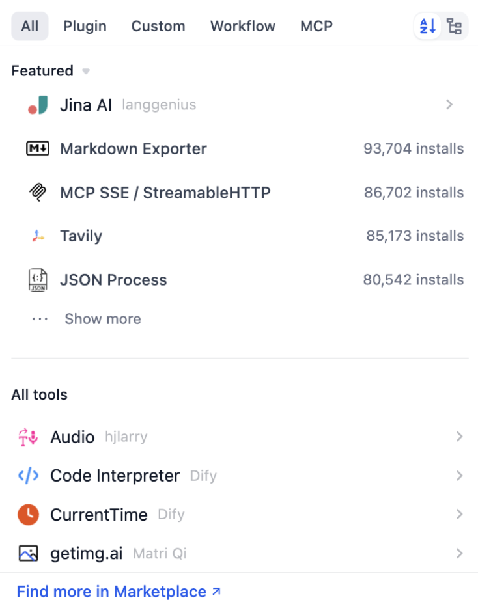478x600 pixels.
Task: Click the Audio tool icon
Action: (28, 437)
